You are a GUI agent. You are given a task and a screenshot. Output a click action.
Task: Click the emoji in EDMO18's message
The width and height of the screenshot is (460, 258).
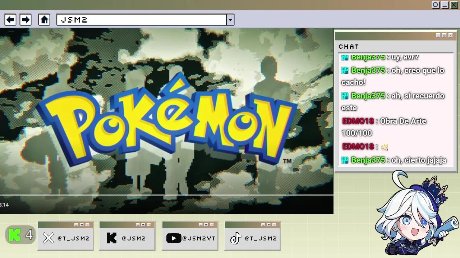tap(385, 147)
